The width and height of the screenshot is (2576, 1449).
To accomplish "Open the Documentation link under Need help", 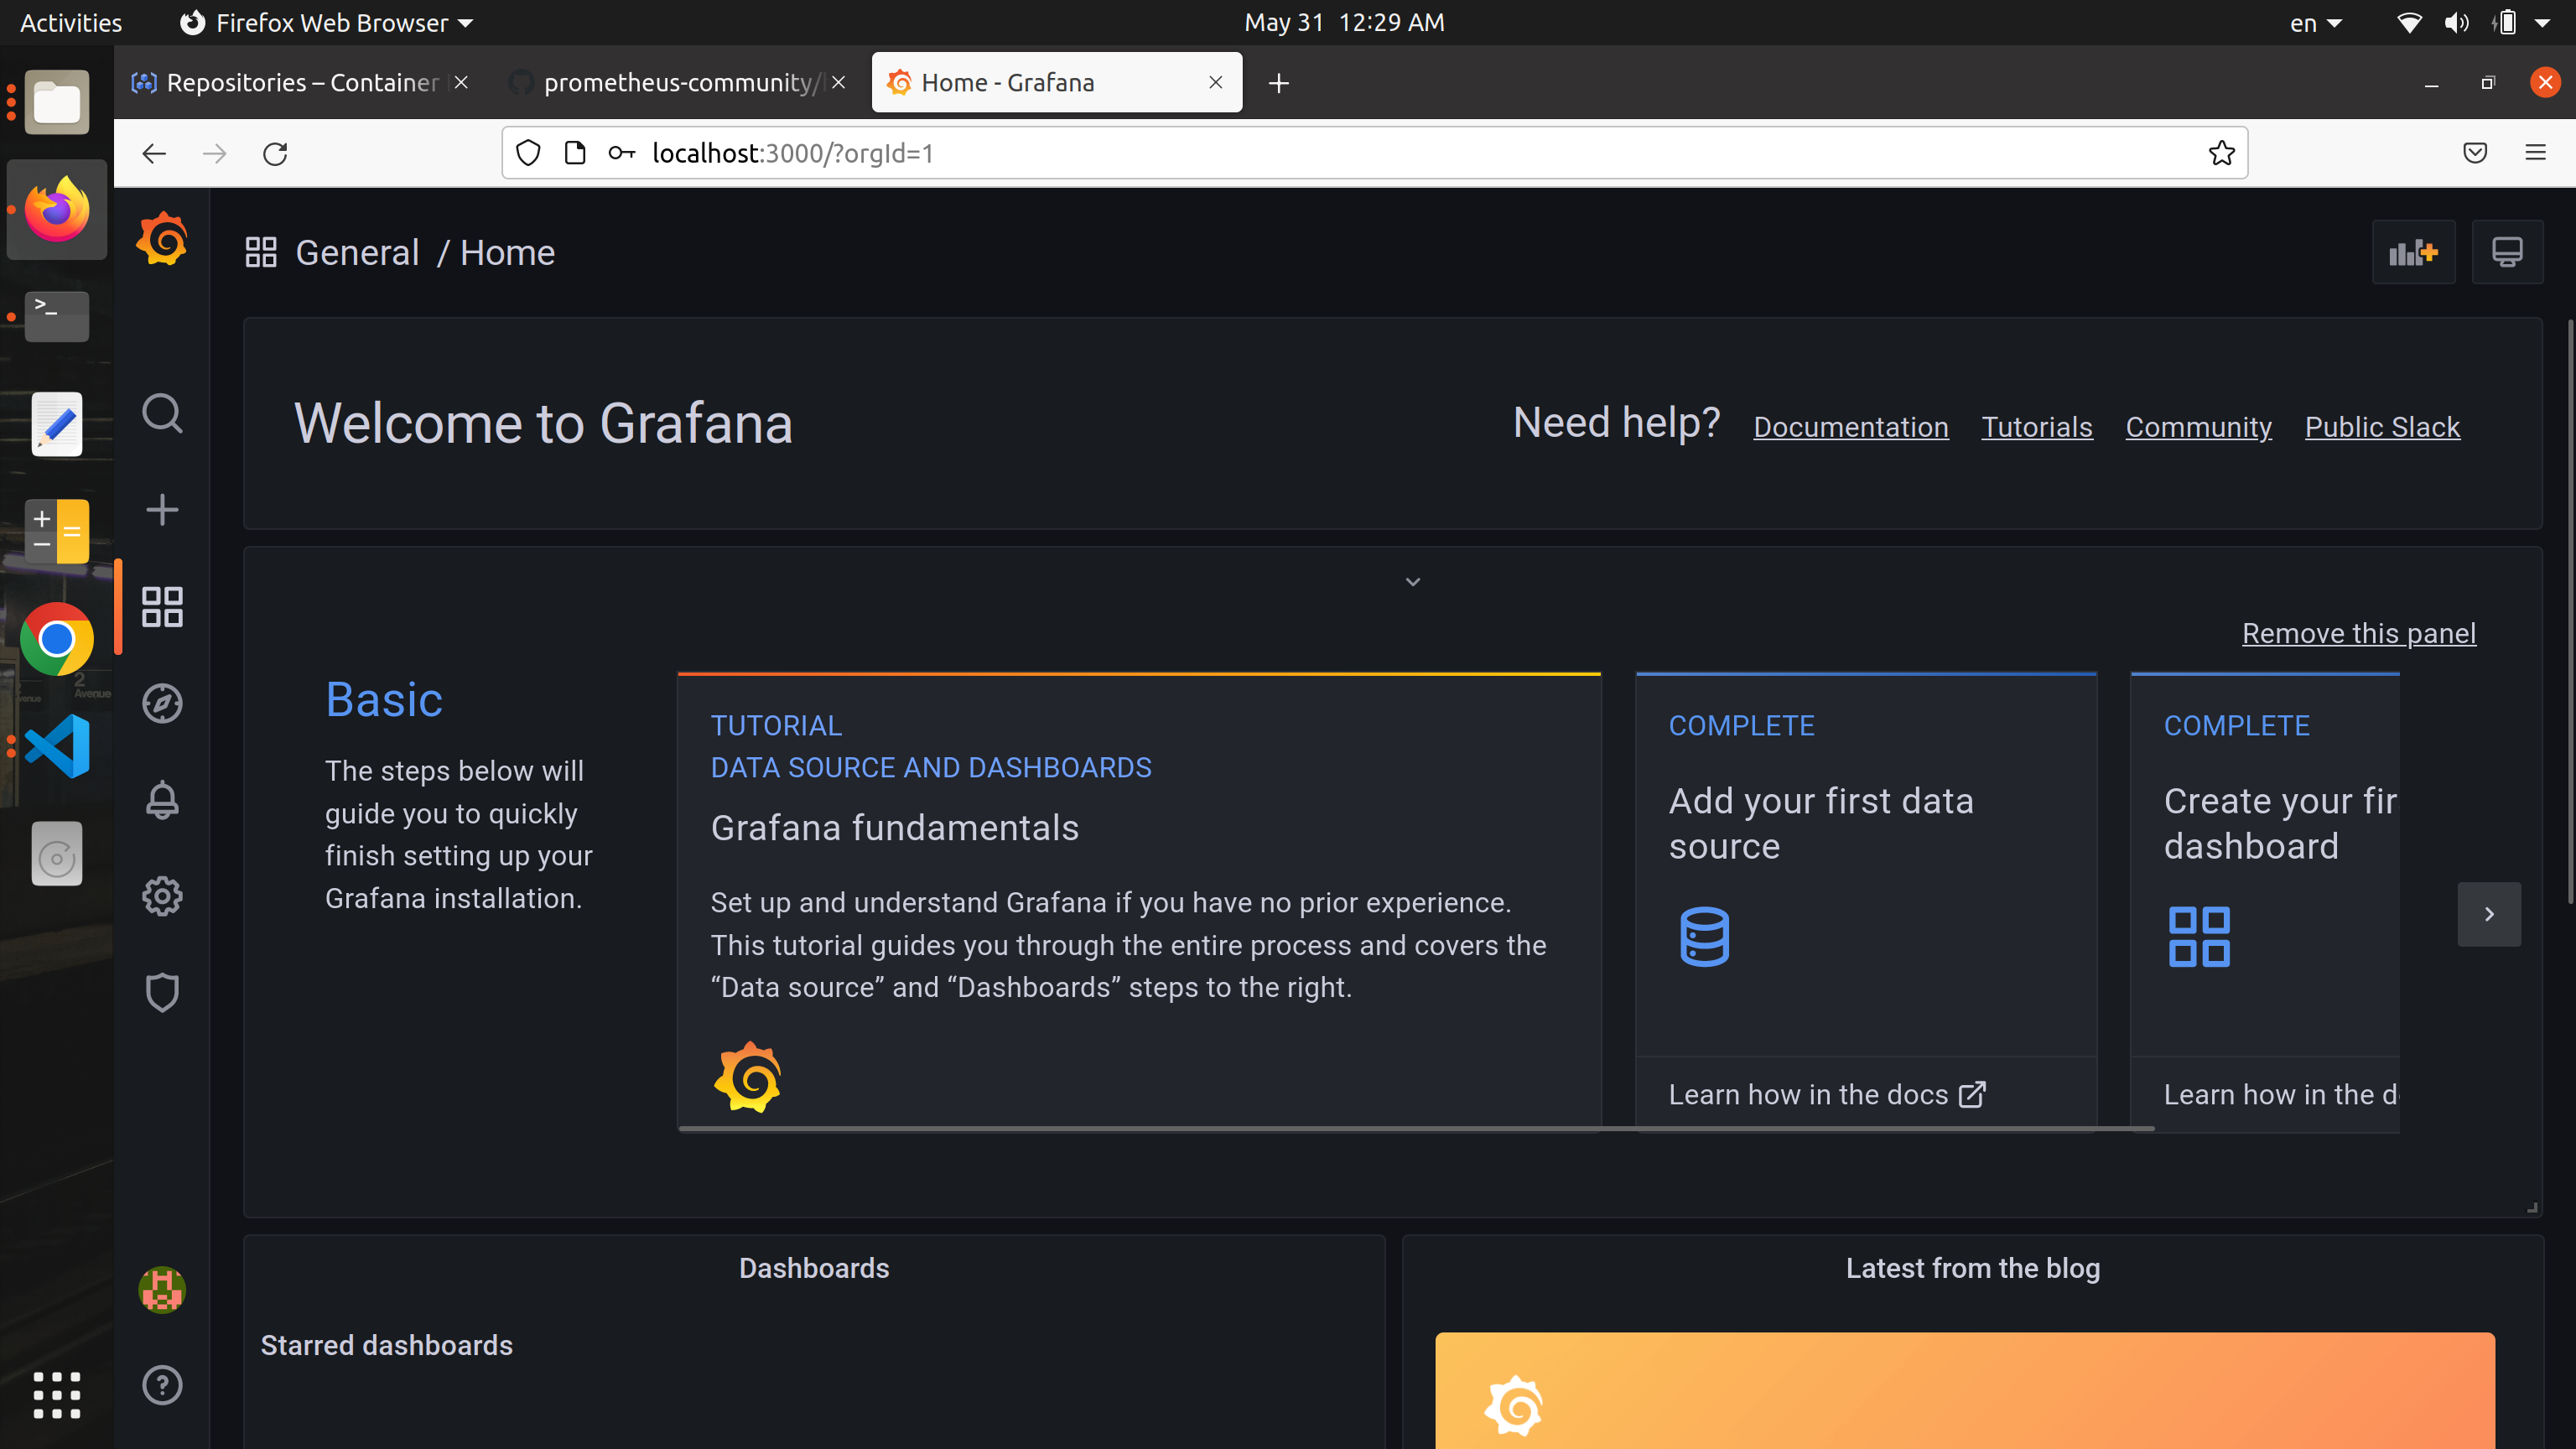I will (x=1851, y=426).
